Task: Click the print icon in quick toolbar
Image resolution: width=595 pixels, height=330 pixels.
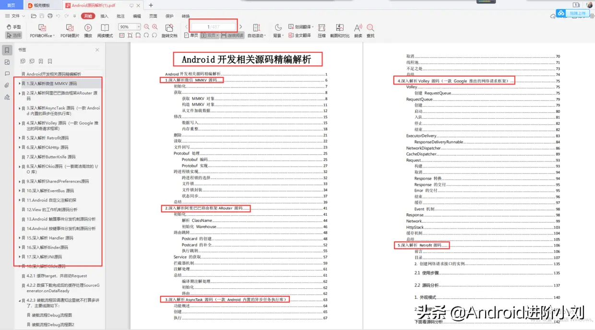Action: (49, 16)
